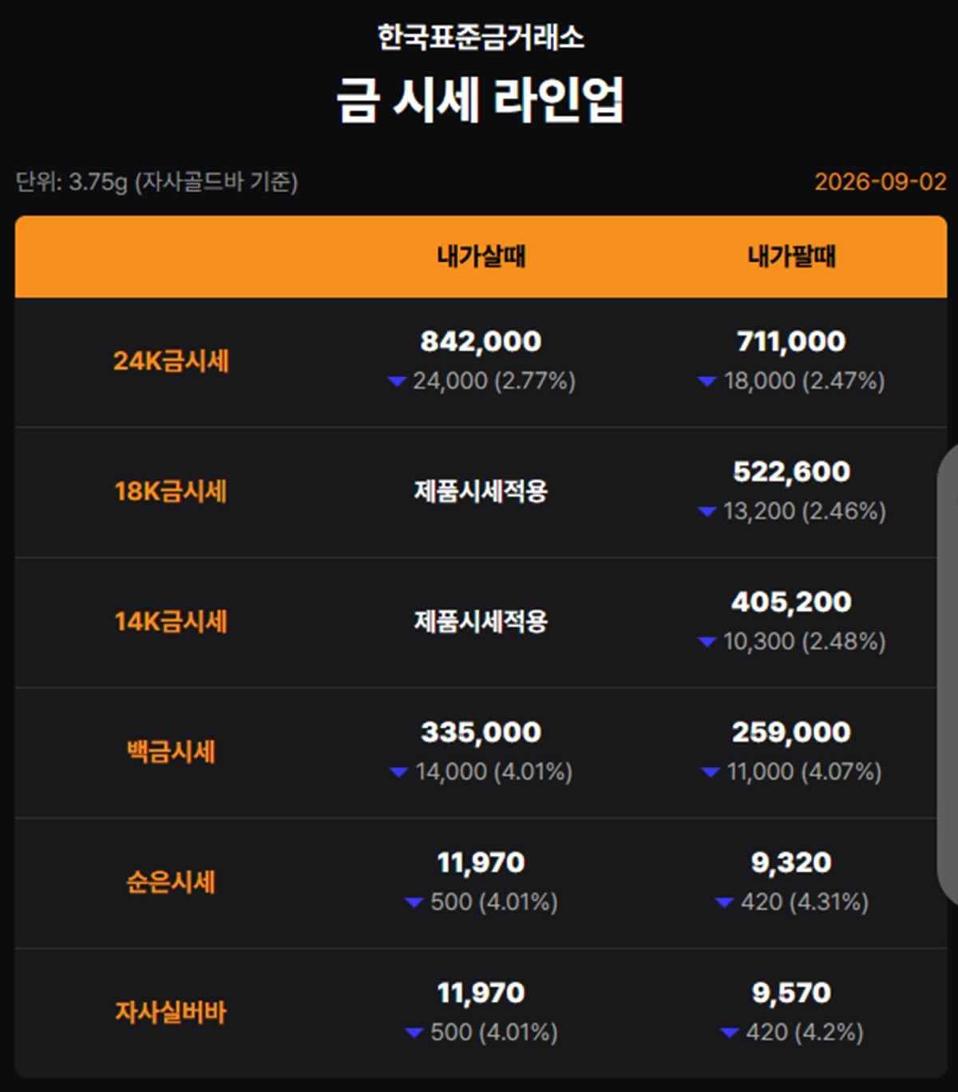This screenshot has height=1092, width=958.
Task: Click the platinum sell price 259,000
Action: point(791,733)
